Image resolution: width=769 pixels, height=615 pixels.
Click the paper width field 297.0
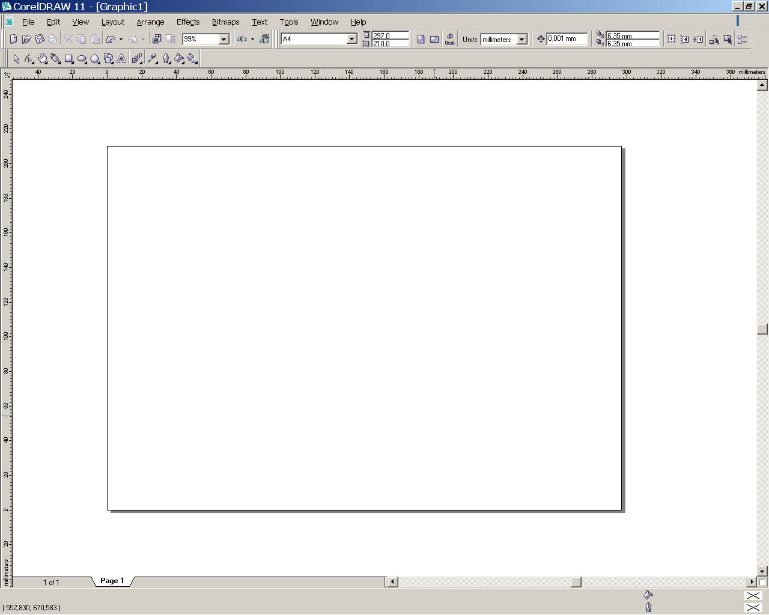390,35
